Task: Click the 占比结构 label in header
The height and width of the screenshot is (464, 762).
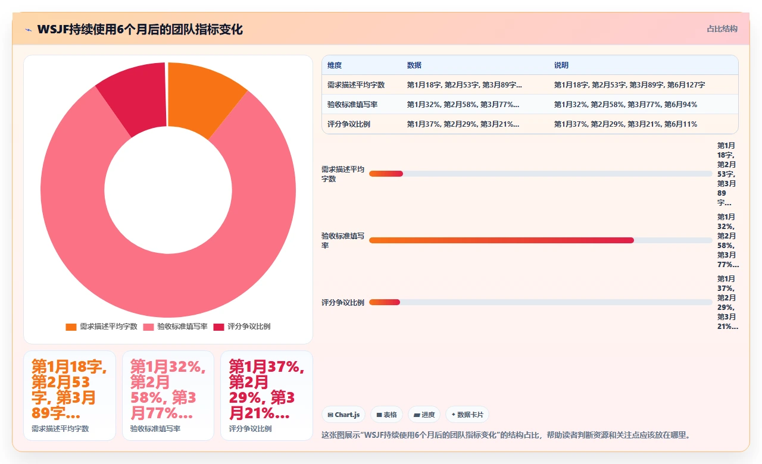Action: pyautogui.click(x=722, y=29)
